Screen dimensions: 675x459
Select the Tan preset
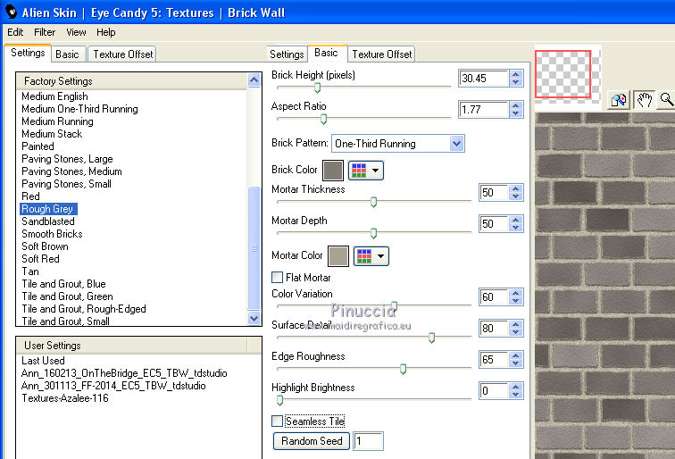pyautogui.click(x=30, y=271)
